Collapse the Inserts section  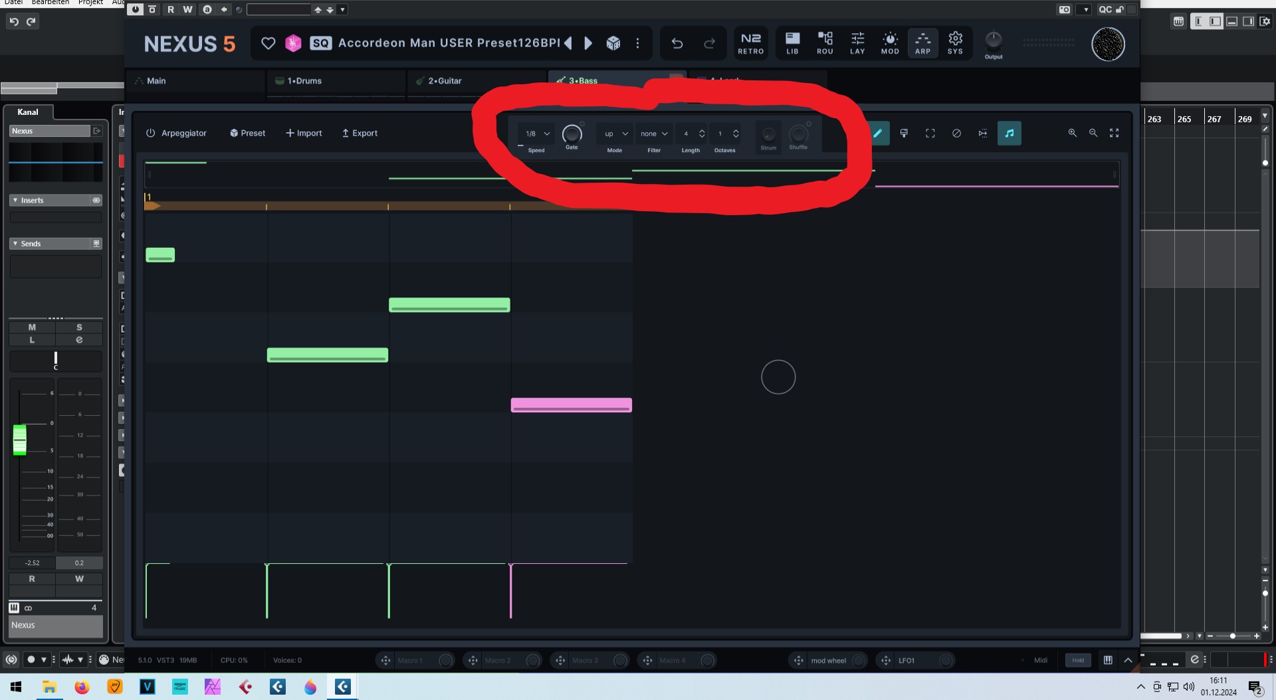15,200
